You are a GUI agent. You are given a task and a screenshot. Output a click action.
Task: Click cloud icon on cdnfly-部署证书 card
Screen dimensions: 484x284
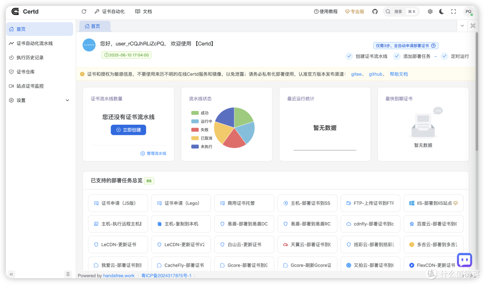coord(349,224)
